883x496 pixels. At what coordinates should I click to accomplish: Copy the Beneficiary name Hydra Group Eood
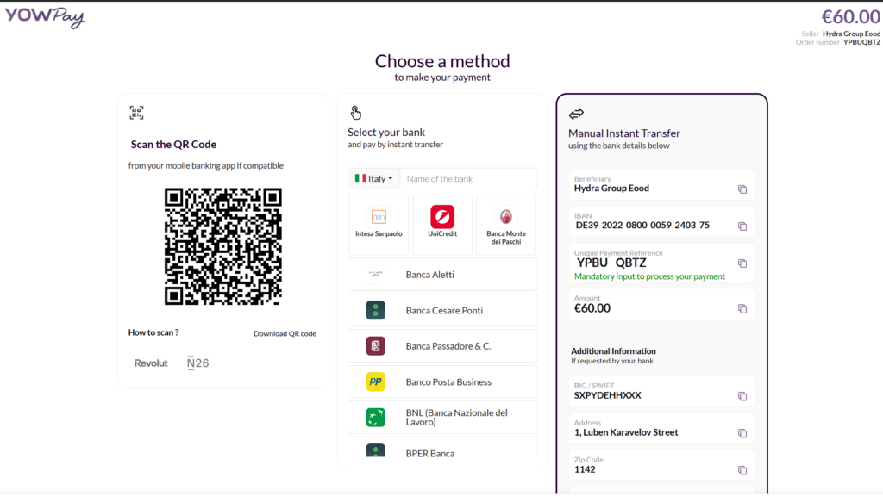742,185
